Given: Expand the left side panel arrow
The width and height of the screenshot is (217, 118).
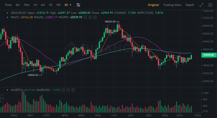Looking at the screenshot, I should pyautogui.click(x=2, y=98).
